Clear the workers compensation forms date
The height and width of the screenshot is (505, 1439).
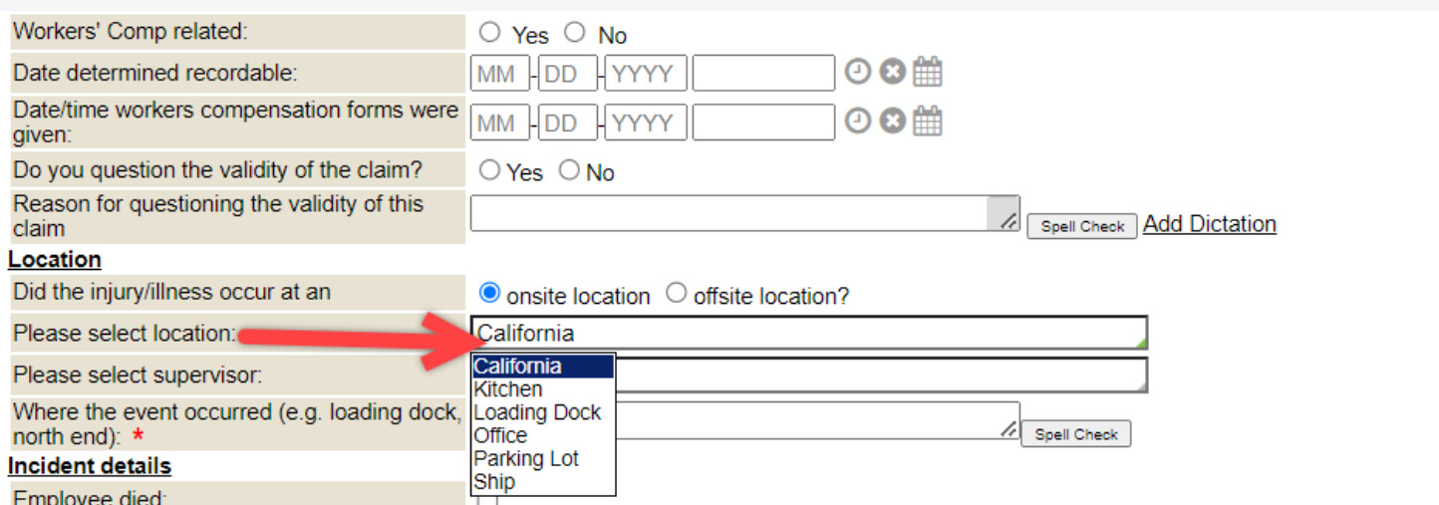tap(892, 122)
